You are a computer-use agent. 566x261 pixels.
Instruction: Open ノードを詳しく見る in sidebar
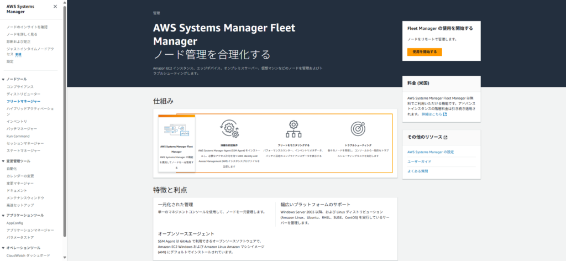coord(22,34)
